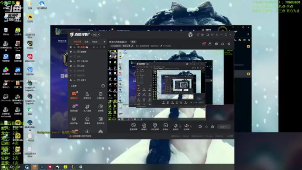Toggle eye visibility of second source row
This screenshot has width=302, height=170.
click(x=71, y=52)
